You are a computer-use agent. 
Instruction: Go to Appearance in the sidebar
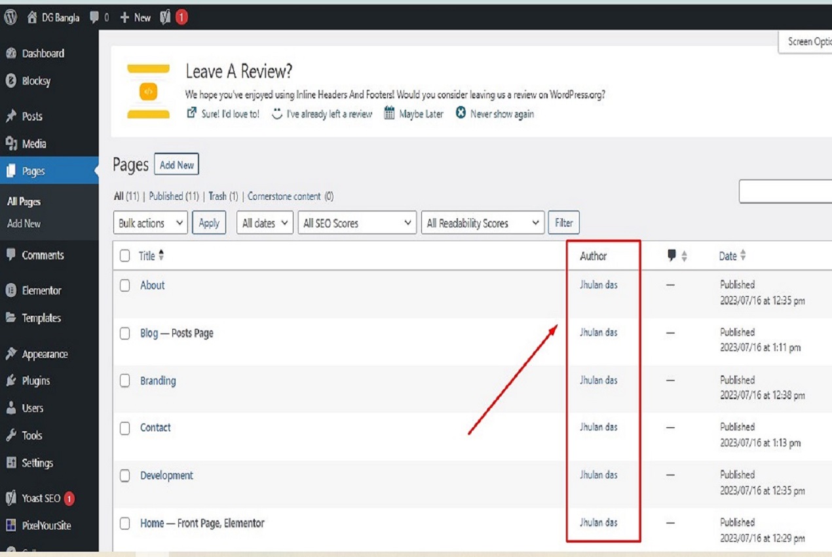click(x=45, y=354)
